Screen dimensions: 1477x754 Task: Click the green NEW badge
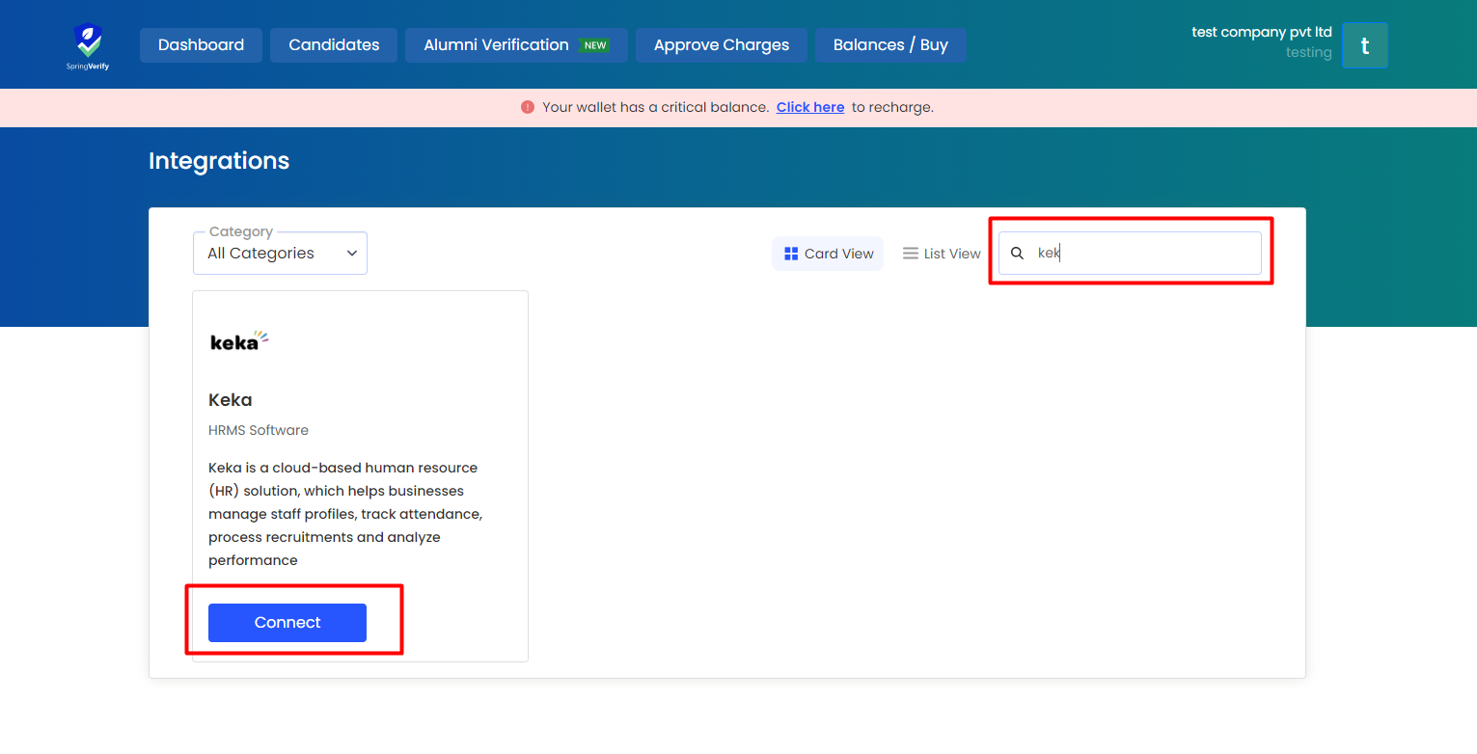pos(594,45)
